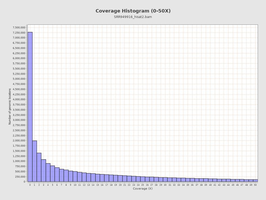This screenshot has width=266, height=200.
Task: Click the x-axis tick label 25
Action: coord(143,185)
